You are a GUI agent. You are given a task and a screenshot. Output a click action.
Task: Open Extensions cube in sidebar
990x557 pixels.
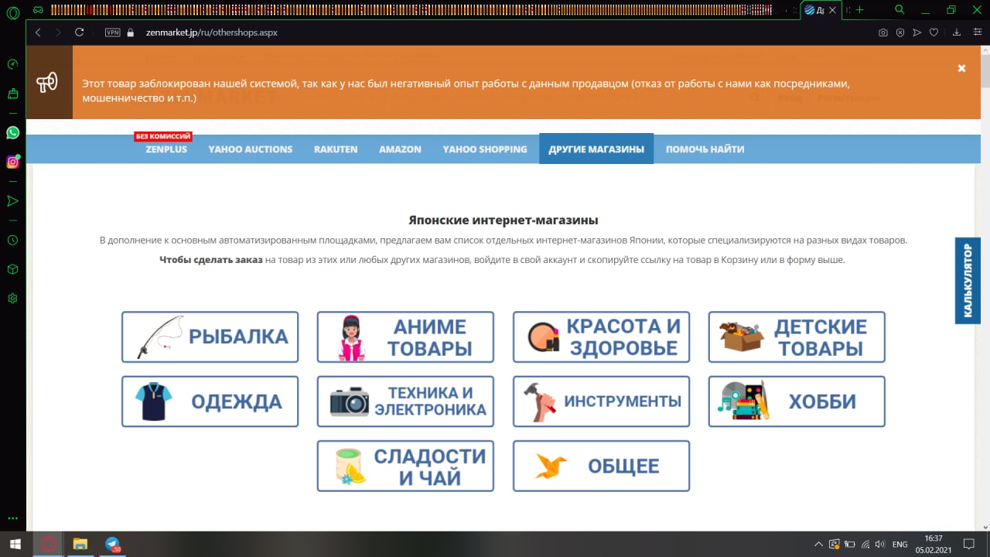(12, 269)
